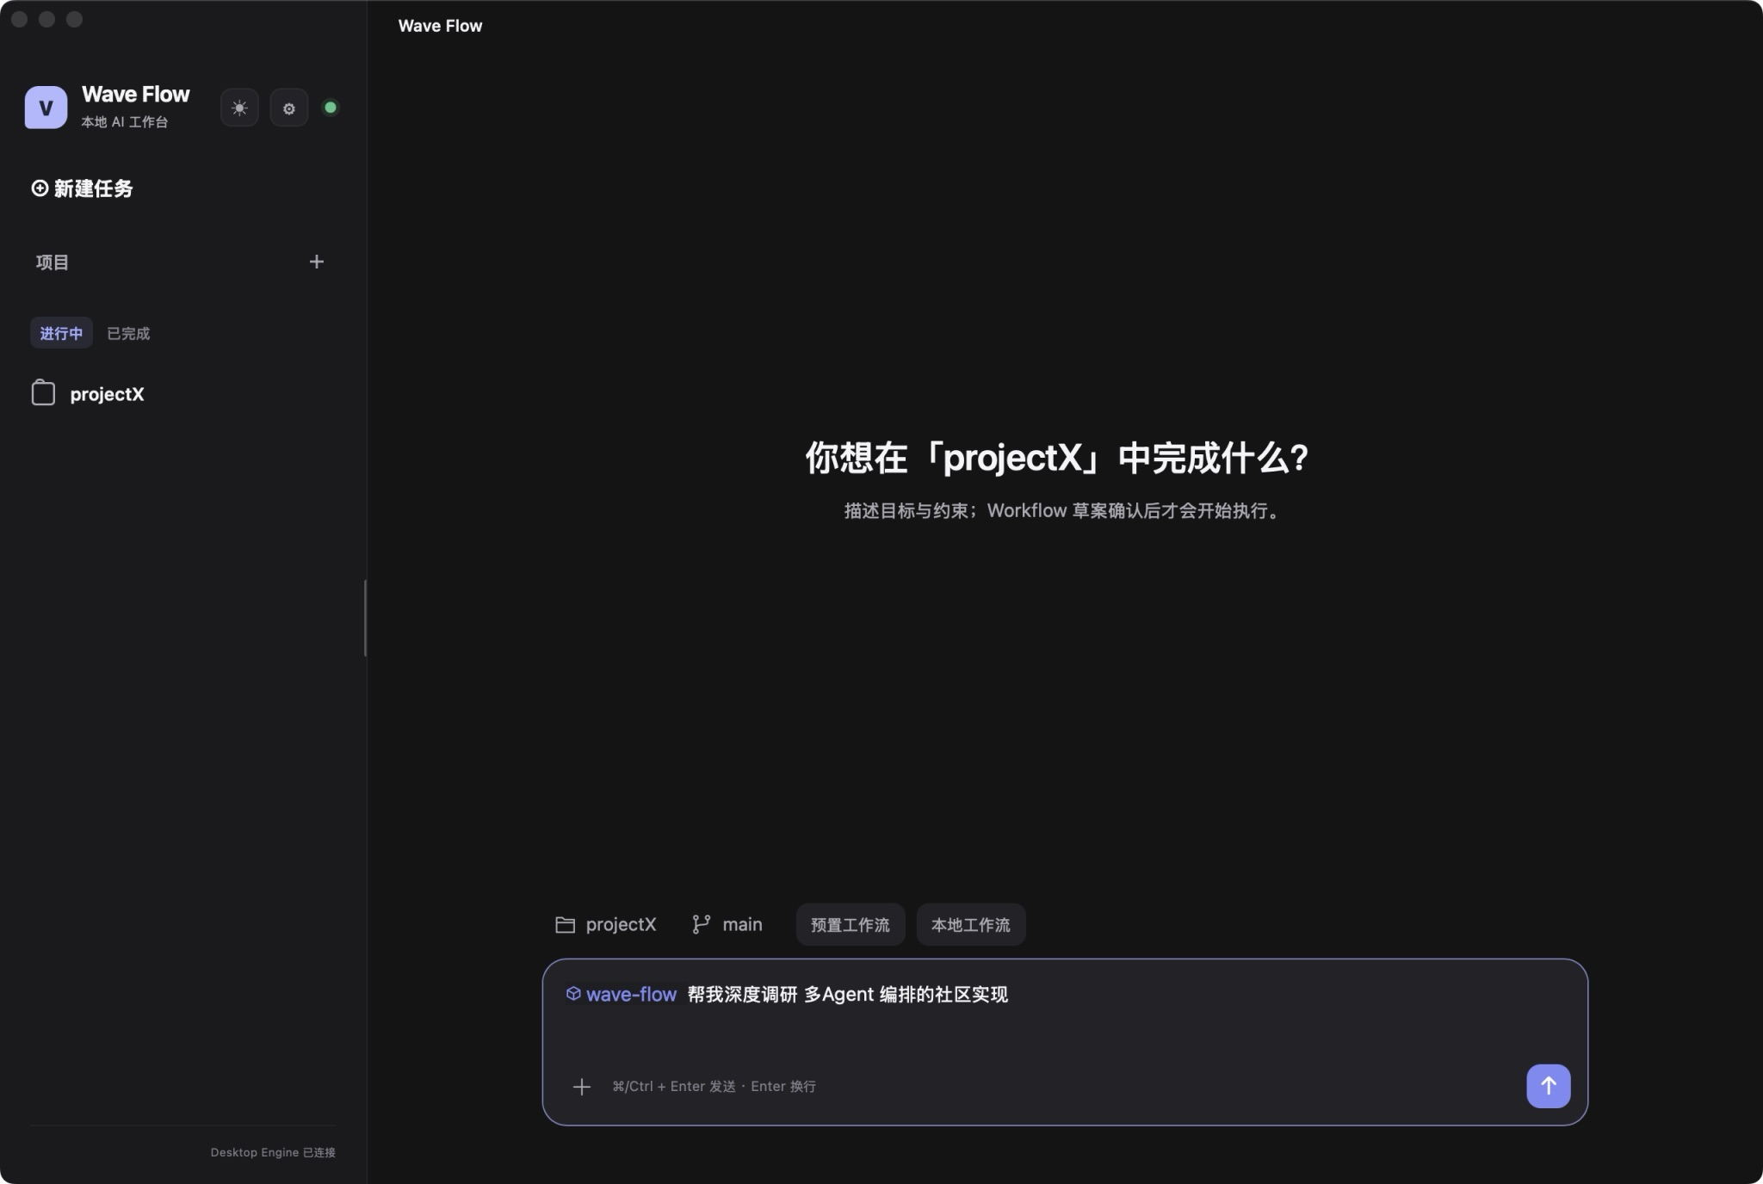This screenshot has height=1184, width=1763.
Task: Click the sidebar collapse handle
Action: (x=365, y=618)
